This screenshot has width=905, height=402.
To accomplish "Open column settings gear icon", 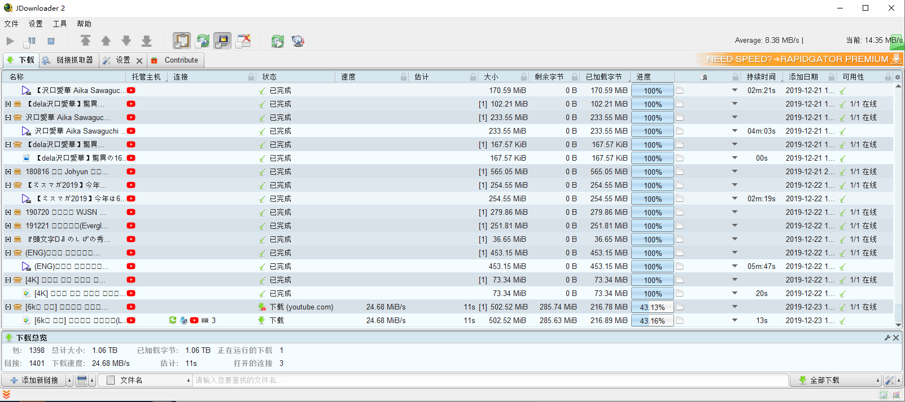I will pos(898,77).
